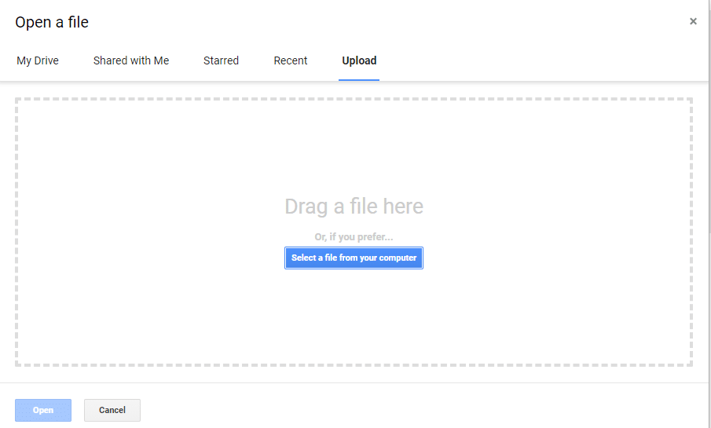Close the Open a file dialog

tap(693, 21)
